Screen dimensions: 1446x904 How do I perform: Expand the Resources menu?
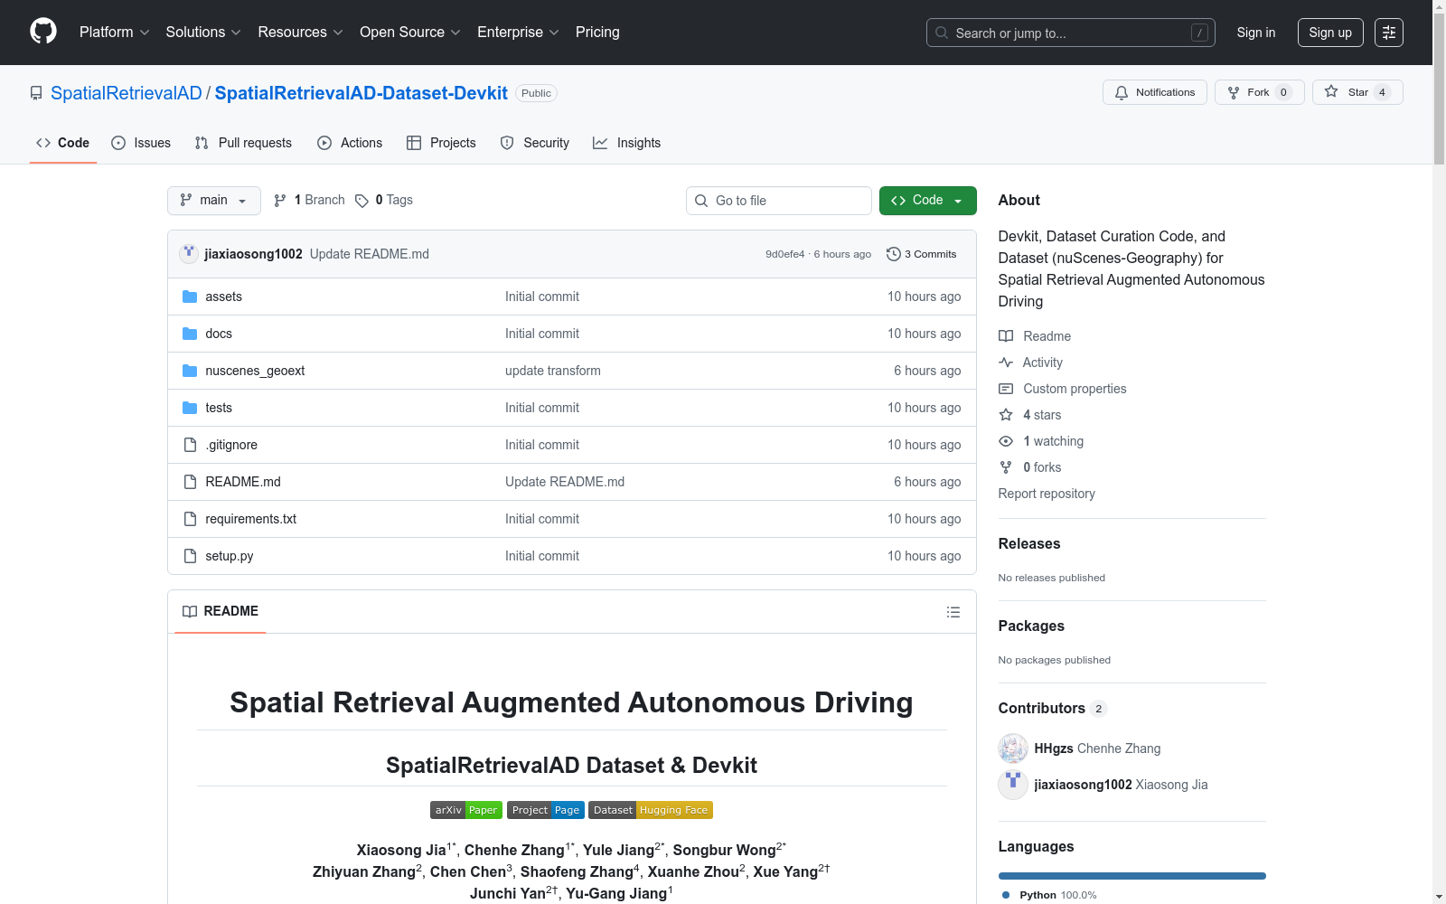[x=300, y=33]
